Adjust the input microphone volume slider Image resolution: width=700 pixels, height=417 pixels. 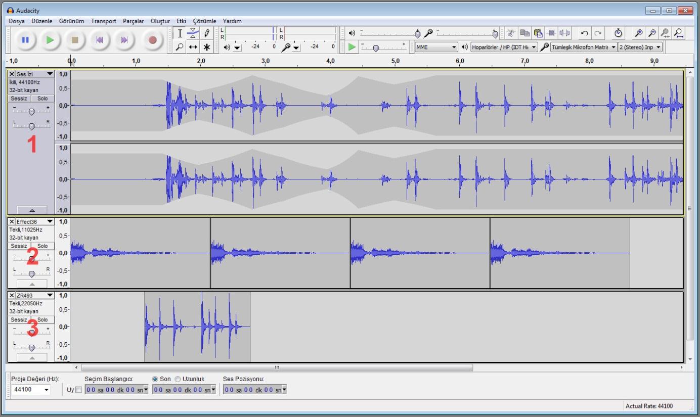pos(467,33)
